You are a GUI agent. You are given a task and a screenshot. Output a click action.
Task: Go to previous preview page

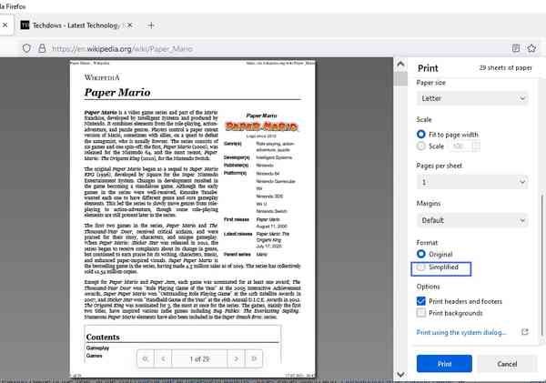163,358
